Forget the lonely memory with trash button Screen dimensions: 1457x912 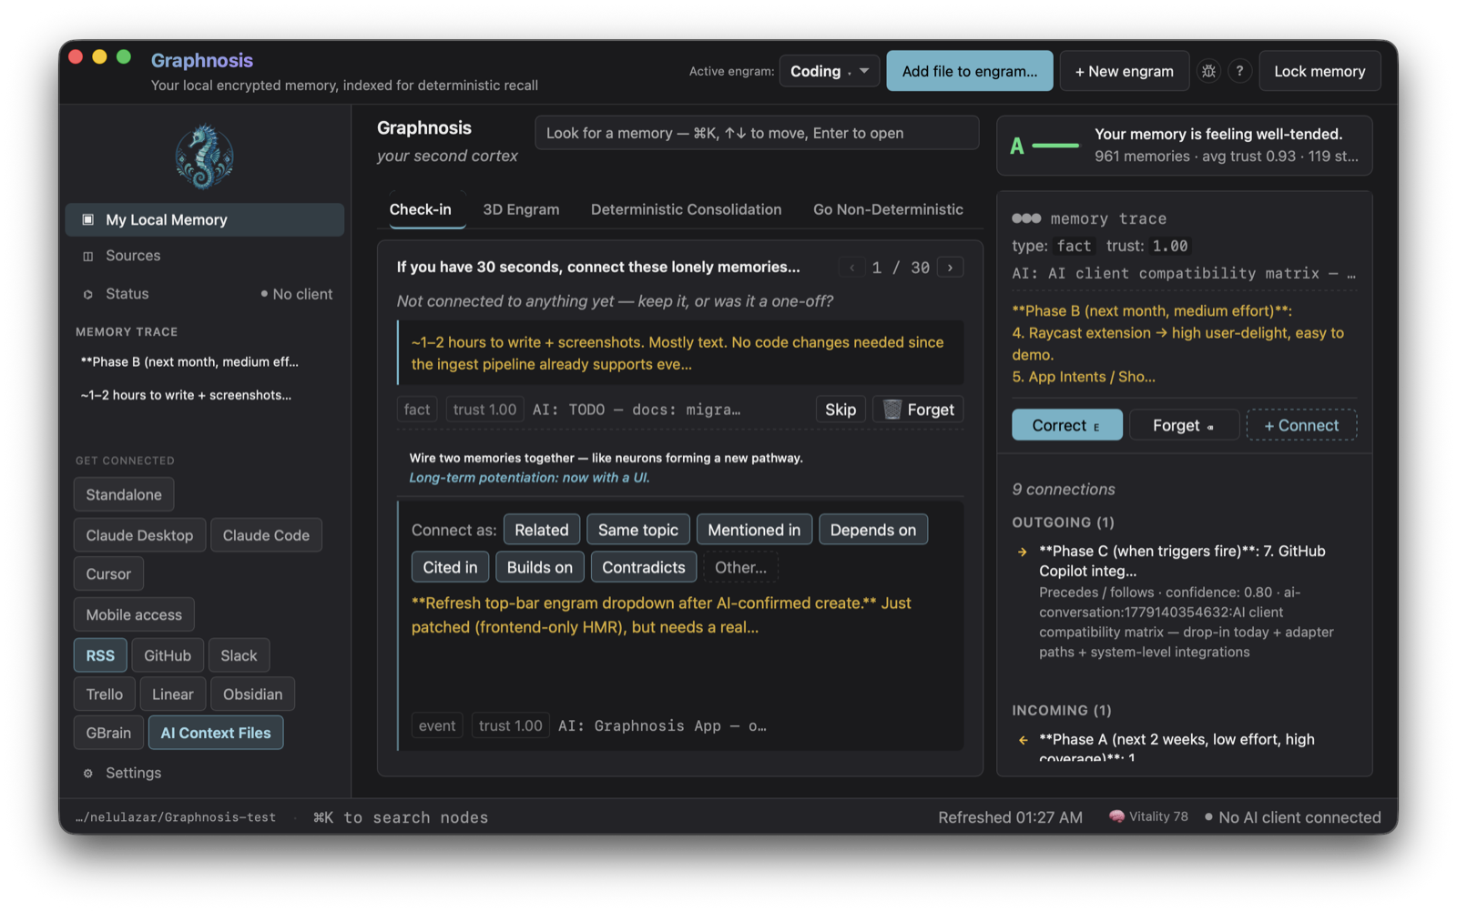click(918, 410)
